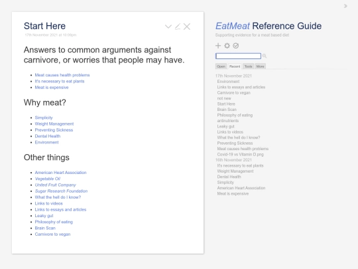This screenshot has height=269, width=358.
Task: Select the Recent tab
Action: coord(235,66)
